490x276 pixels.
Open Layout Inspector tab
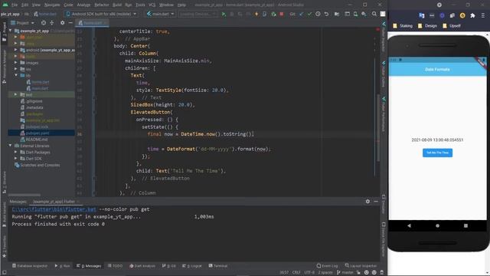[x=361, y=266]
